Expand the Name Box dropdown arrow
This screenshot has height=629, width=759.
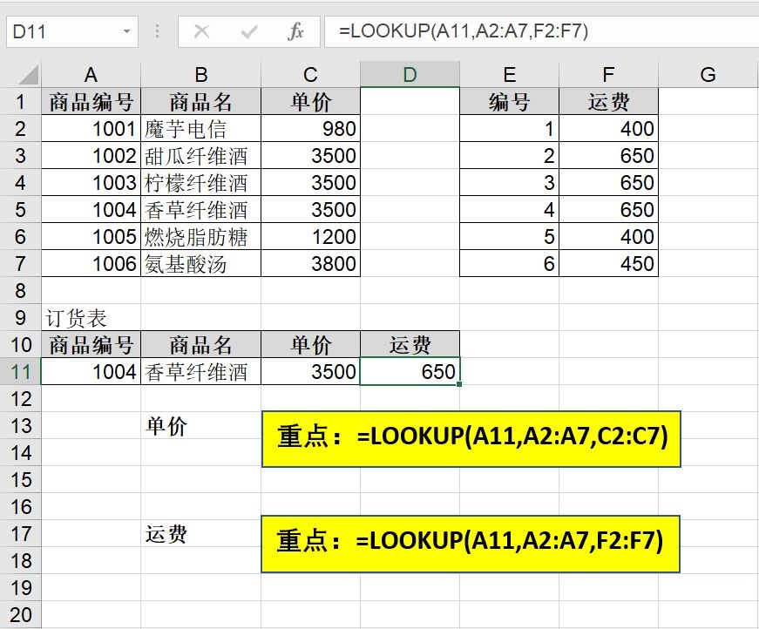point(127,32)
